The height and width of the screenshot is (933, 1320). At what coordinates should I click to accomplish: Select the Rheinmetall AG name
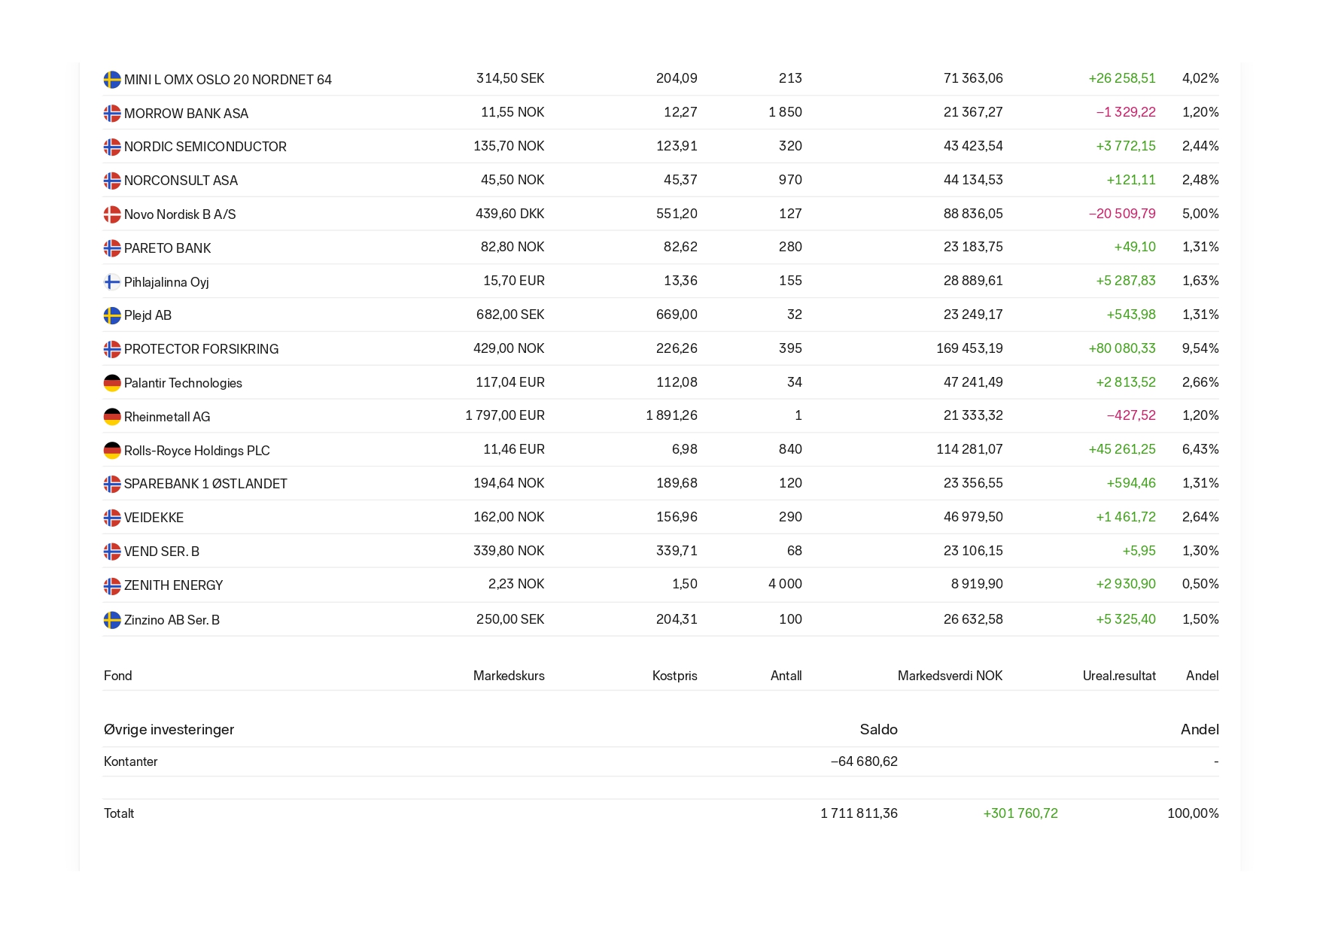167,417
